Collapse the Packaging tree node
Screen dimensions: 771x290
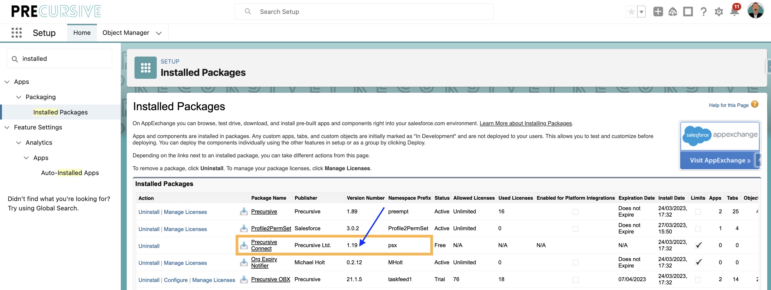(x=19, y=97)
